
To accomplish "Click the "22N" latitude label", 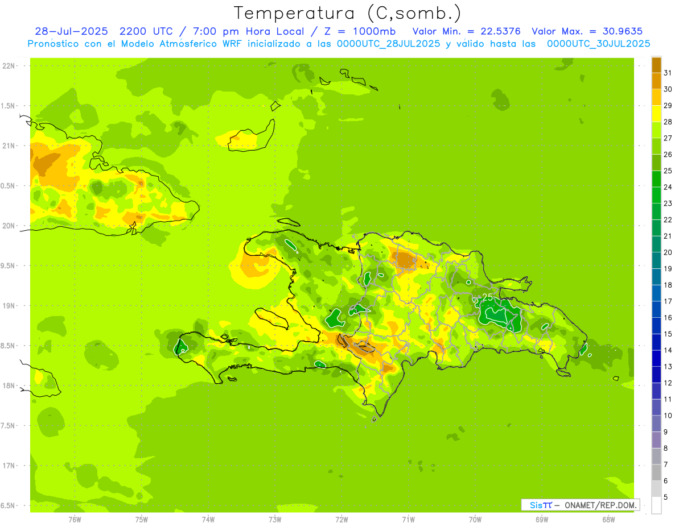I will point(9,66).
